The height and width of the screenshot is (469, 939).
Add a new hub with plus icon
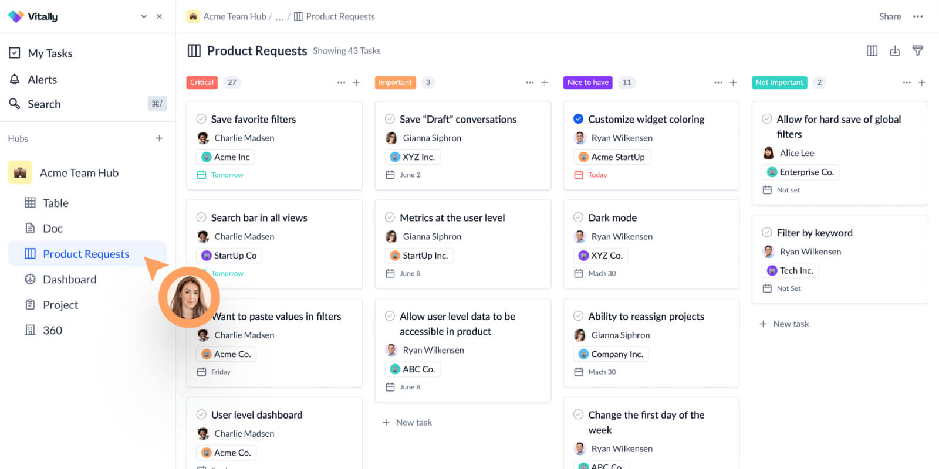[159, 138]
